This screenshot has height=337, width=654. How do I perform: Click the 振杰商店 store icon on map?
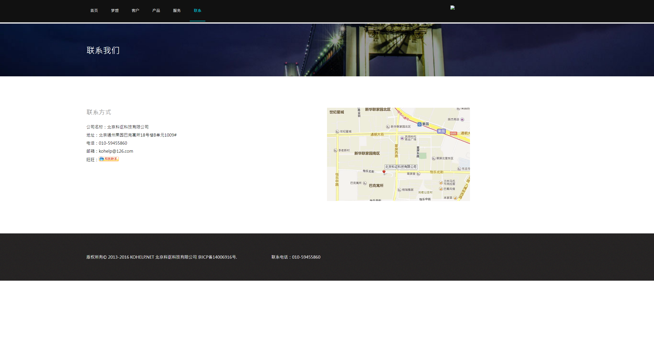coord(462,119)
